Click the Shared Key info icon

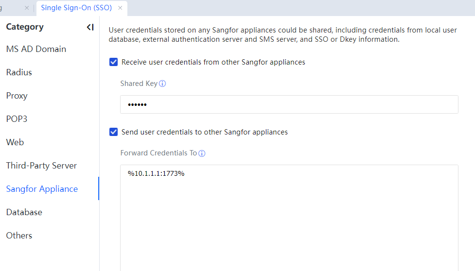click(x=162, y=84)
